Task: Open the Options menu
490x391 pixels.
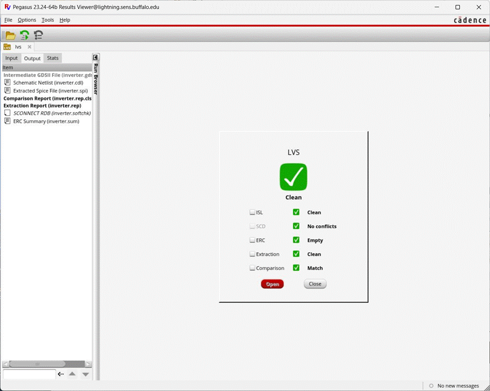Action: pos(27,20)
